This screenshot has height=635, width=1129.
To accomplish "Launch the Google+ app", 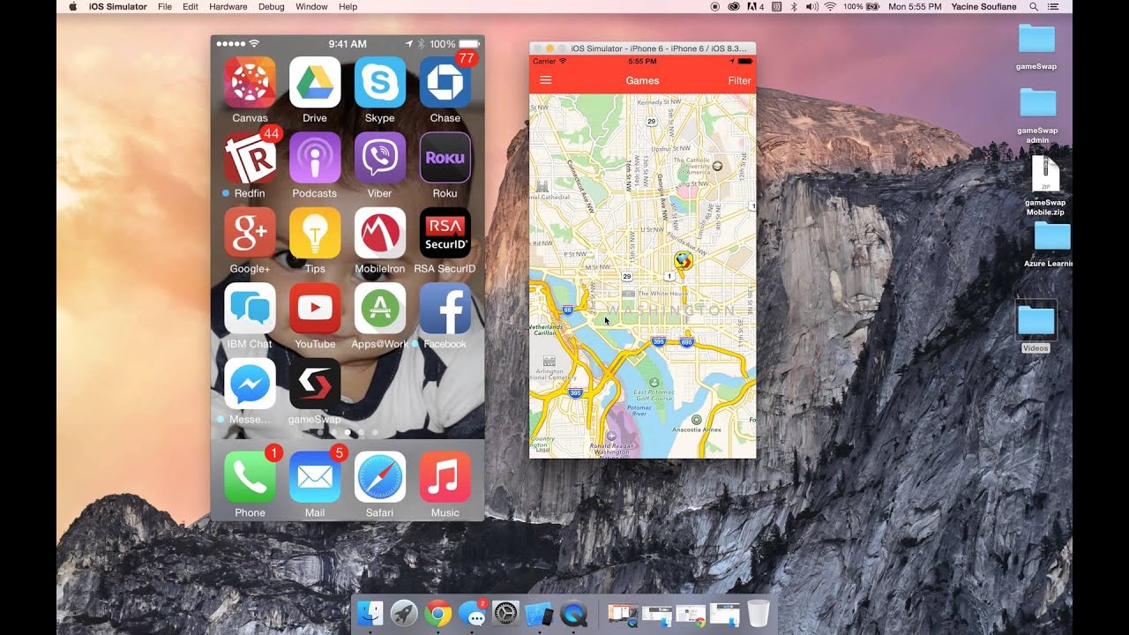I will coord(250,233).
